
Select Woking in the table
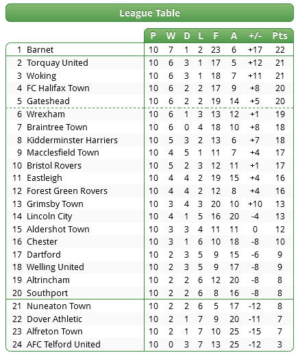click(41, 76)
